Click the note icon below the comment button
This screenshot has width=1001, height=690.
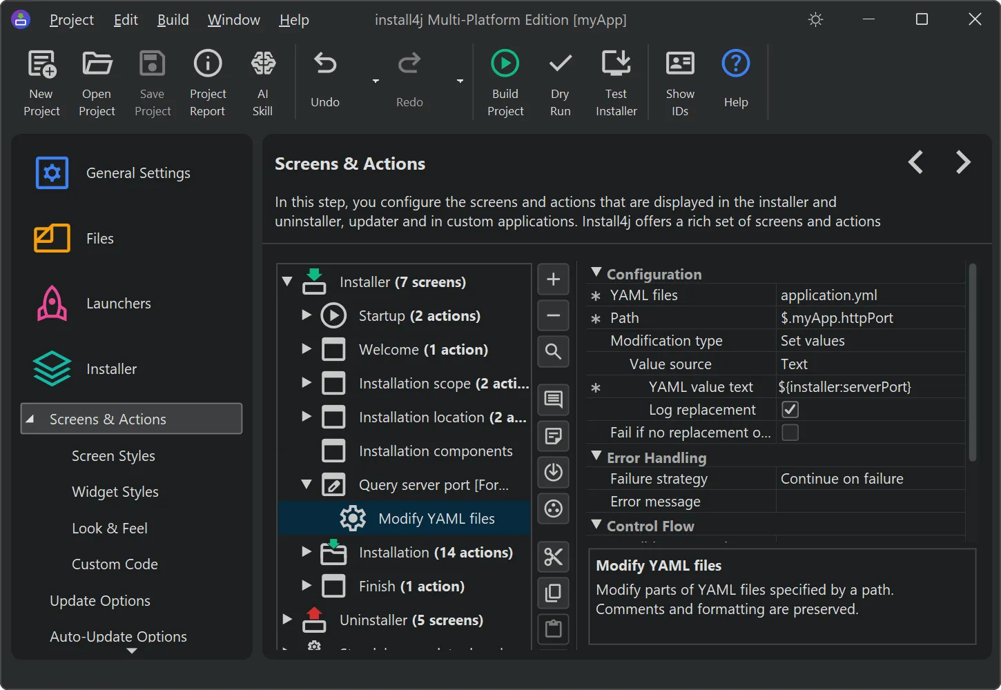click(x=553, y=436)
